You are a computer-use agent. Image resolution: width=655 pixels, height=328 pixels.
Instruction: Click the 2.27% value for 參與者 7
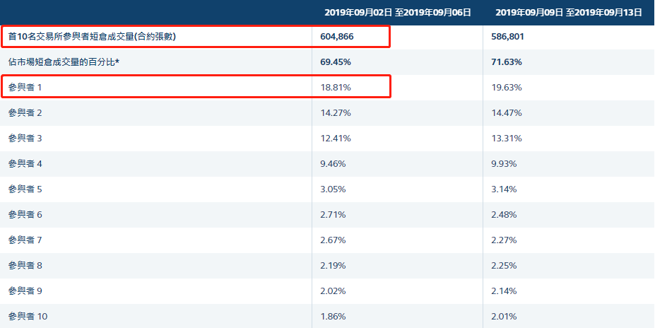504,240
